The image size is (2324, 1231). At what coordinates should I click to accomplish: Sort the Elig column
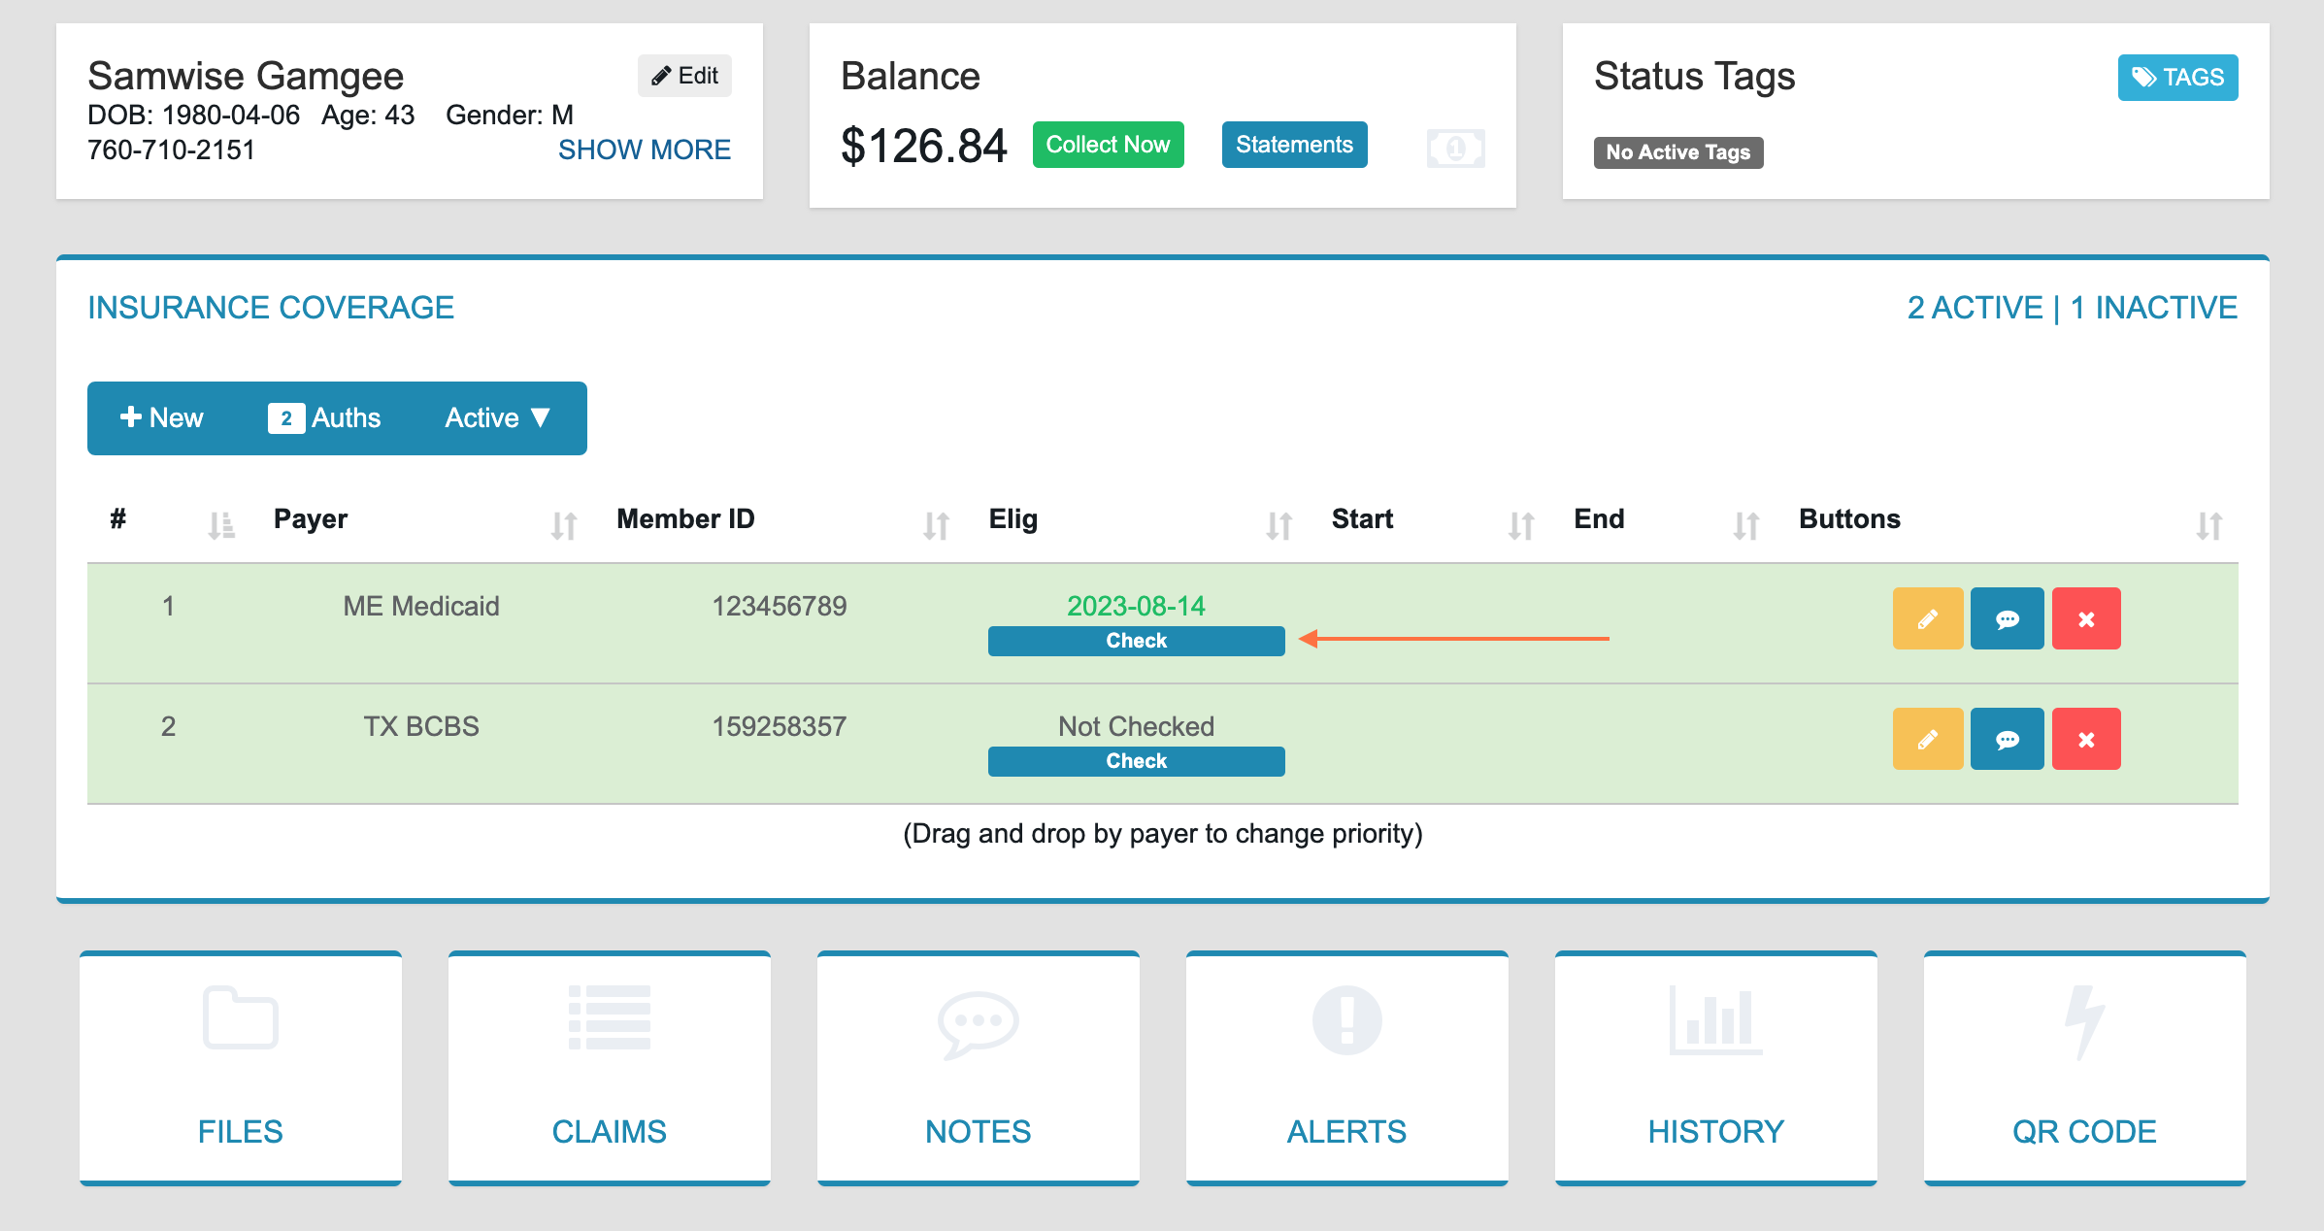(x=1279, y=524)
